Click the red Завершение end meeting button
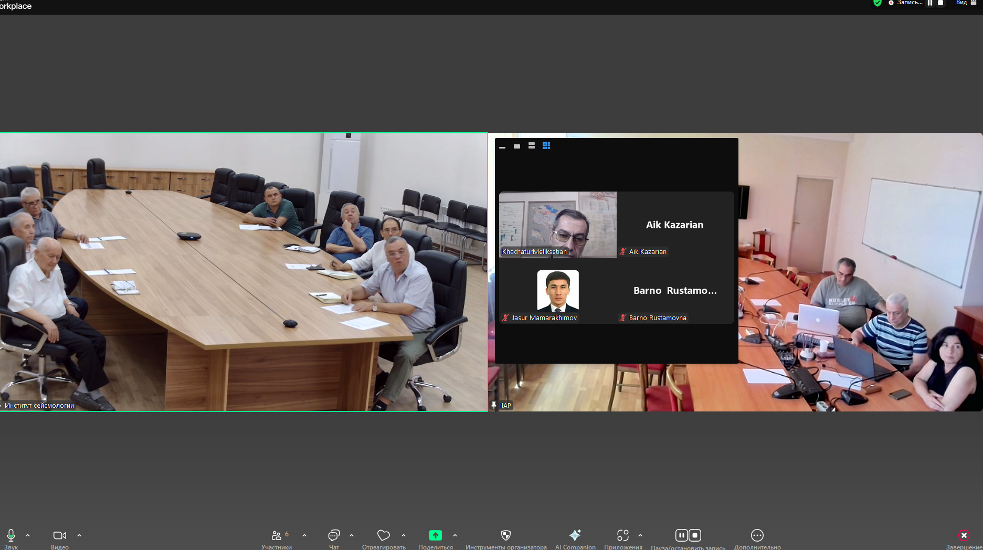 (964, 535)
